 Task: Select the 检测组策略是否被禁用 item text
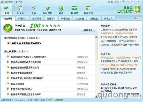tap(22, 73)
